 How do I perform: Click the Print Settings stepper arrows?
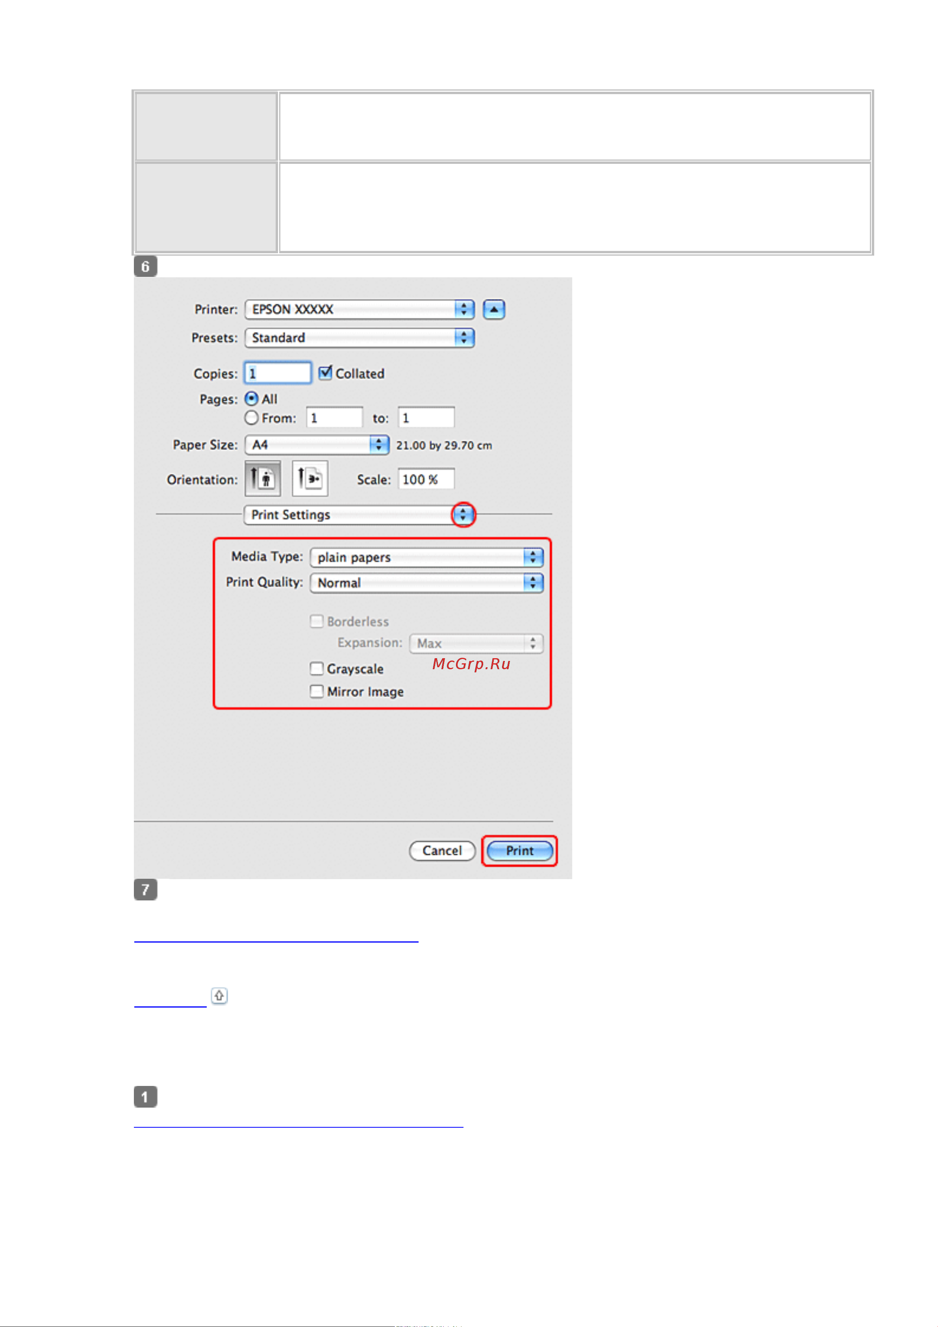463,514
